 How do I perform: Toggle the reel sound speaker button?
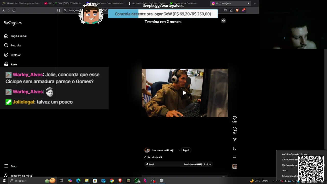tap(223, 21)
